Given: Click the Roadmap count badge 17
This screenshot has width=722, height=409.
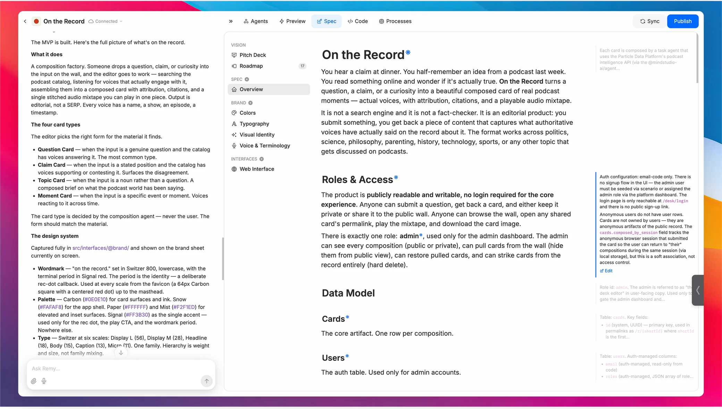Looking at the screenshot, I should pyautogui.click(x=302, y=66).
